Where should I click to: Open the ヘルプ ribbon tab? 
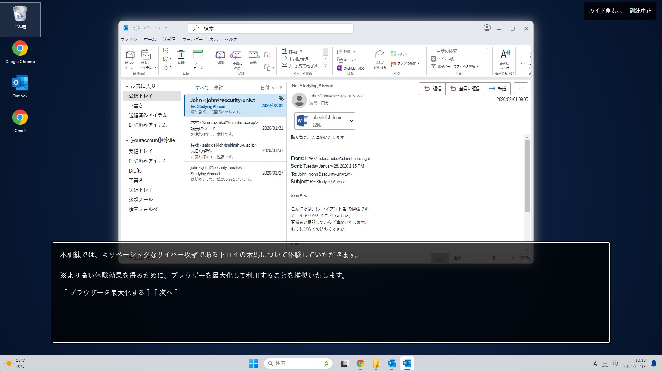231,39
